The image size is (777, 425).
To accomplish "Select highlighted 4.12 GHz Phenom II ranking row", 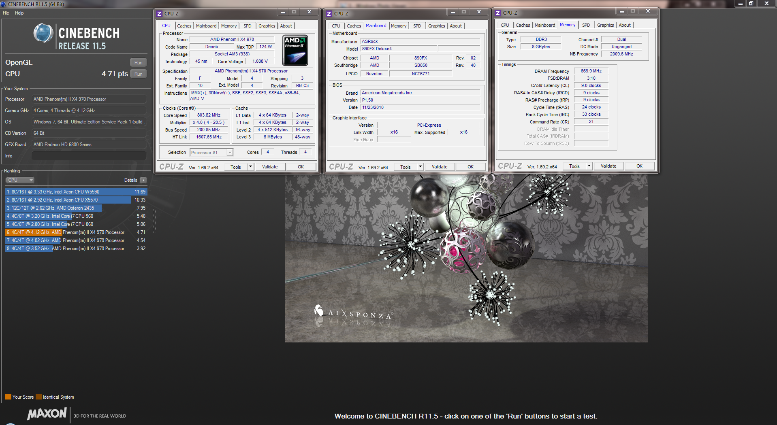I will [76, 232].
